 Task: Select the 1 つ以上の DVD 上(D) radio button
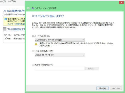[33, 51]
